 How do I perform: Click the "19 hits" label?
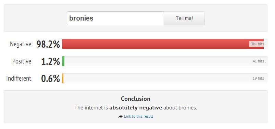tap(258, 78)
